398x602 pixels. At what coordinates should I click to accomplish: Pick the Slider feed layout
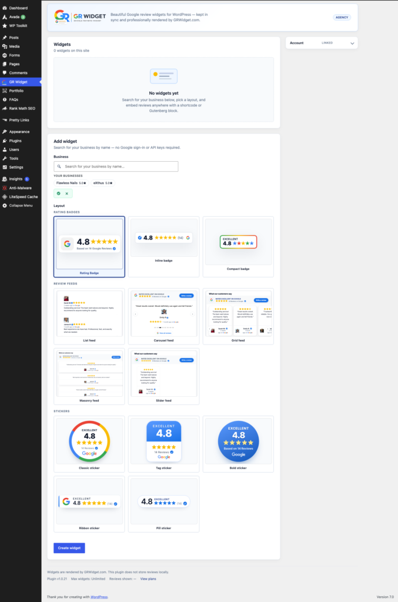pos(163,376)
